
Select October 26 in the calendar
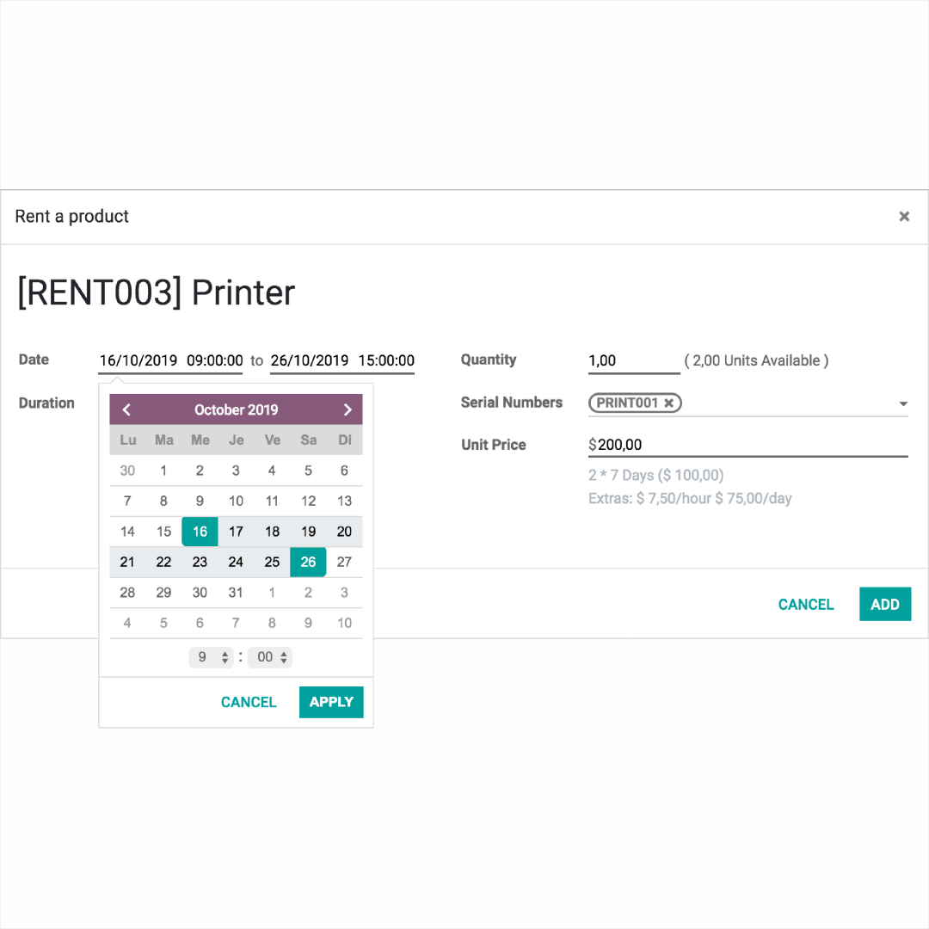[x=308, y=562]
